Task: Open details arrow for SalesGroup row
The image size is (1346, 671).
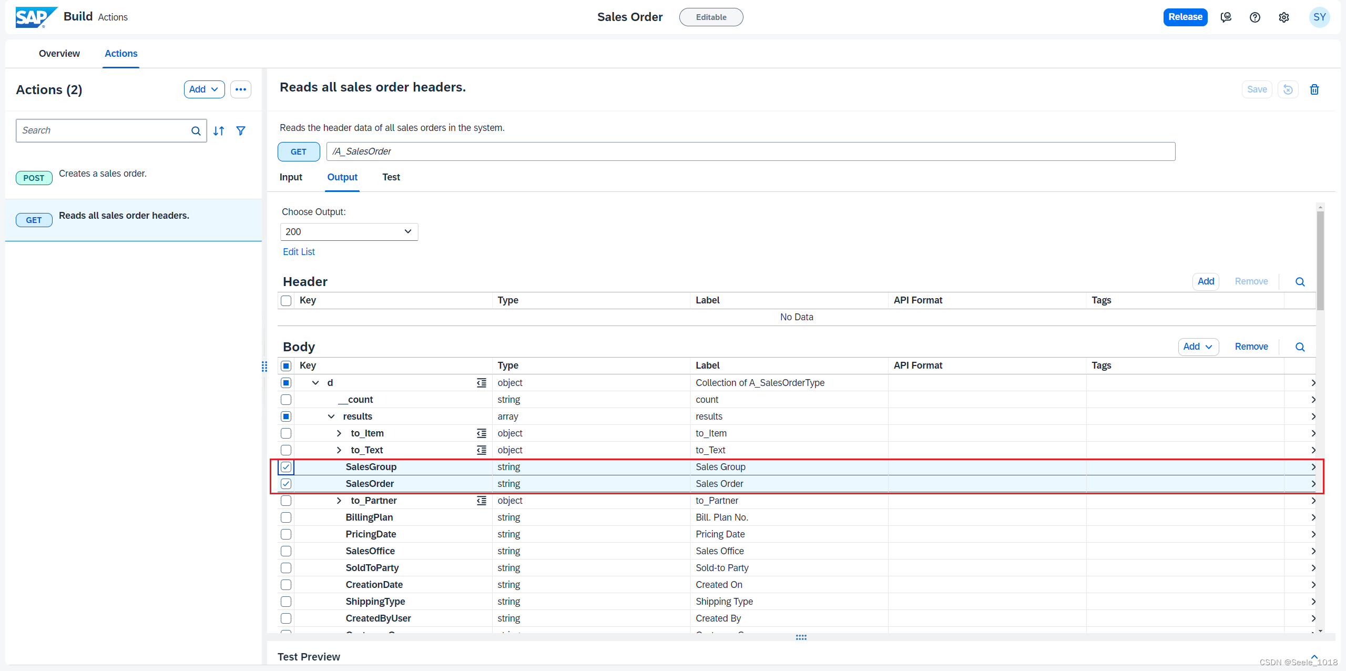Action: tap(1313, 467)
